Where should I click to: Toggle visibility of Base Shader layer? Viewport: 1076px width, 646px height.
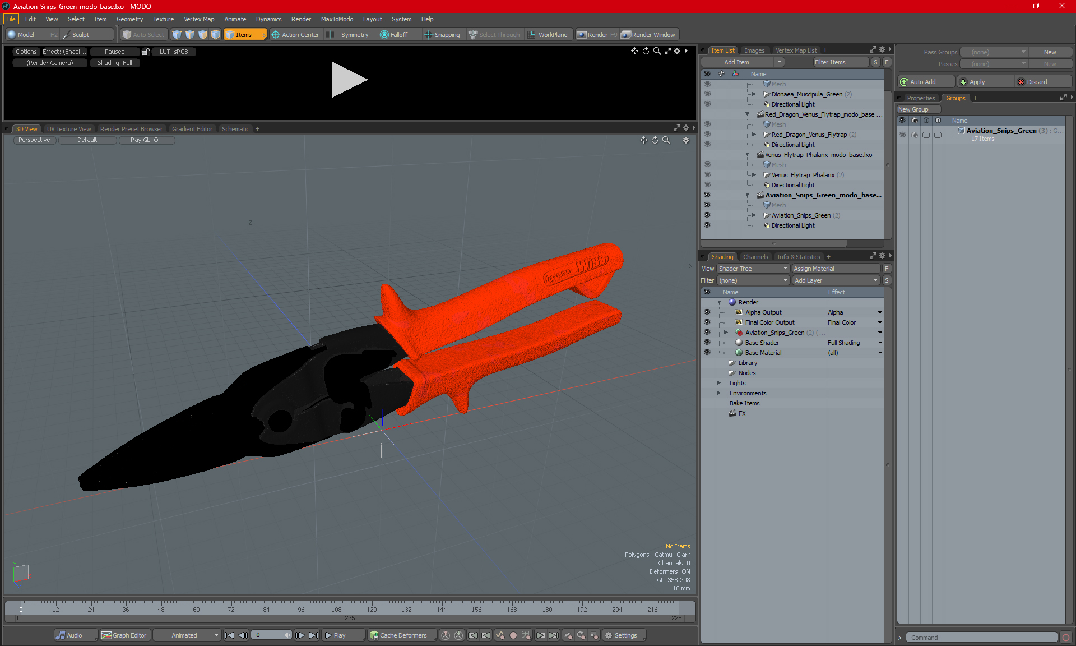coord(707,343)
